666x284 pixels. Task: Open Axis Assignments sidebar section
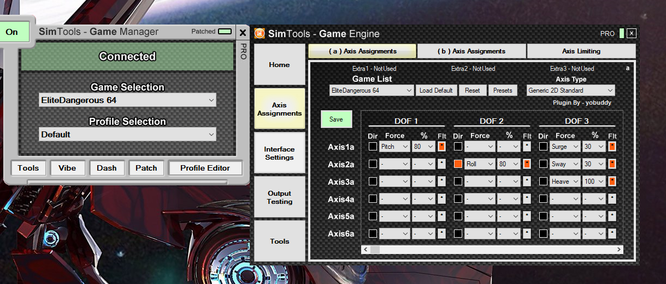pyautogui.click(x=279, y=108)
